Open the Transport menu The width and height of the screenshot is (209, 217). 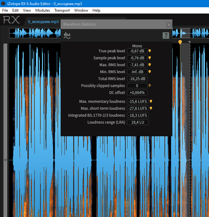tap(62, 10)
